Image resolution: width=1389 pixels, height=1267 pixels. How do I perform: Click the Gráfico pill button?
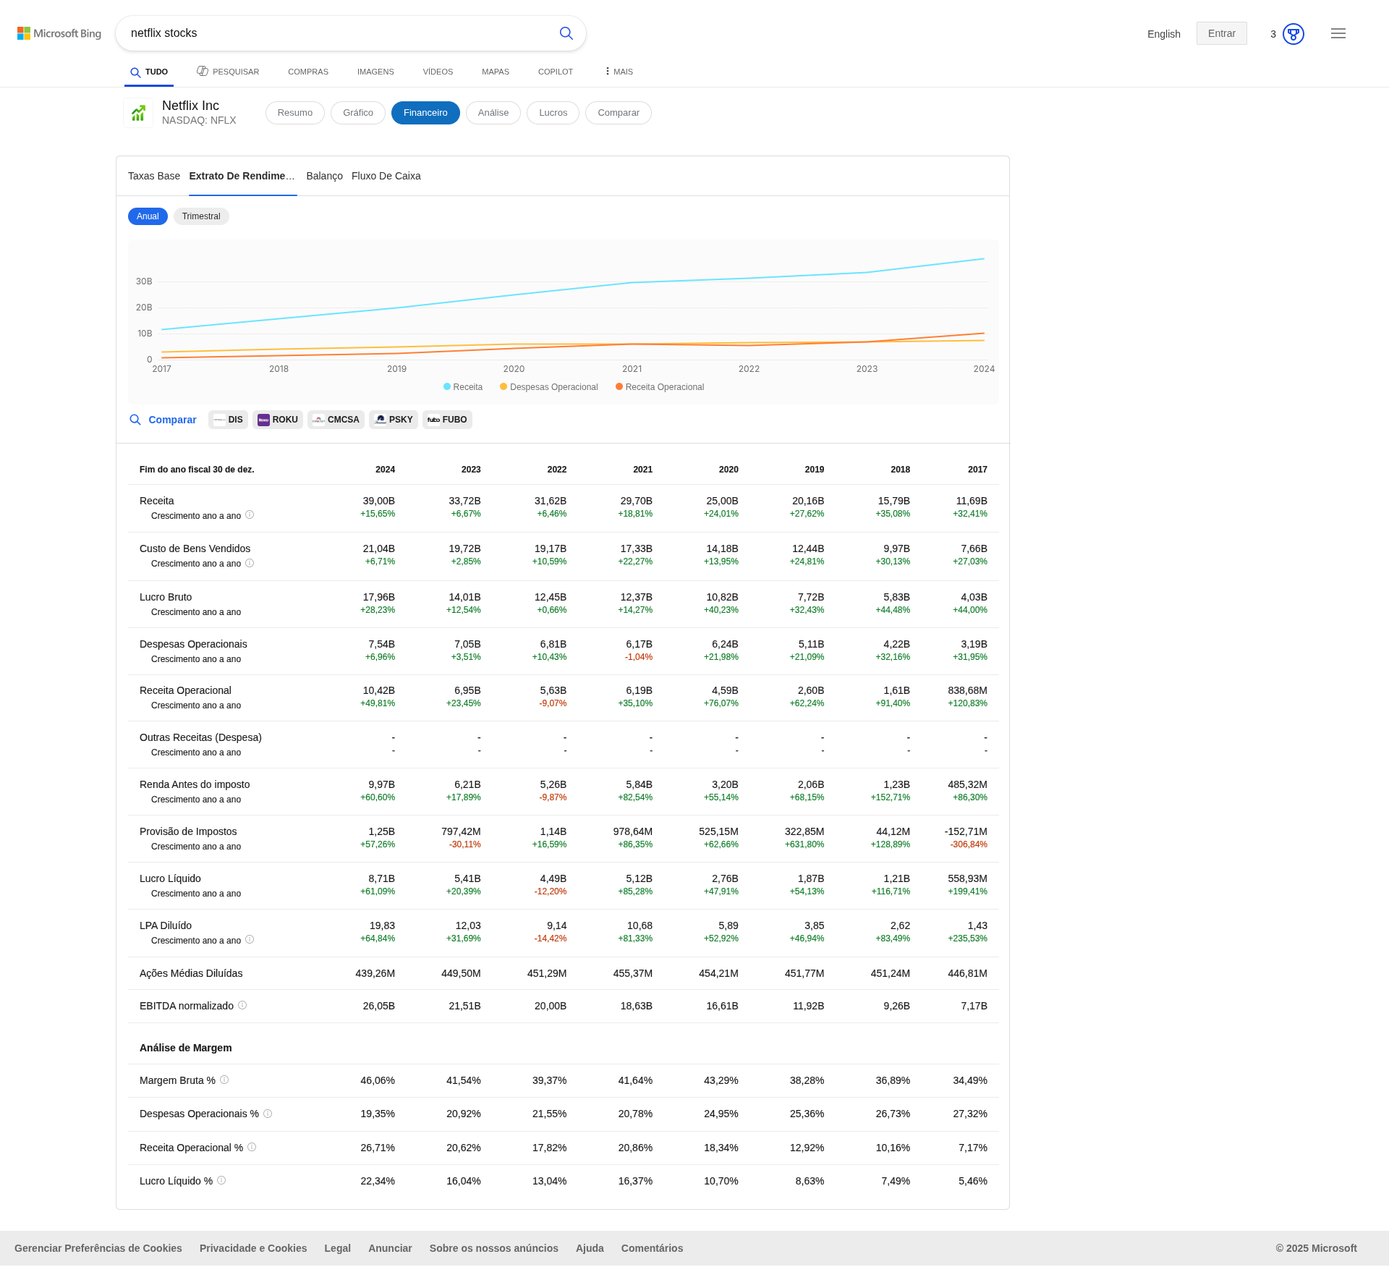coord(357,113)
